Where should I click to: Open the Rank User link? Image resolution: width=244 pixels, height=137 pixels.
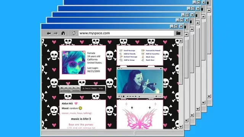point(150,60)
